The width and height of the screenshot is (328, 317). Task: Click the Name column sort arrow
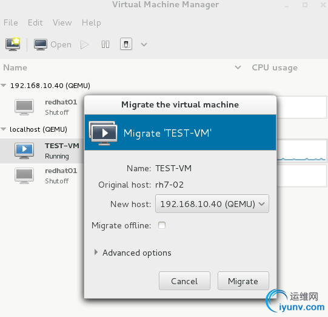point(238,67)
